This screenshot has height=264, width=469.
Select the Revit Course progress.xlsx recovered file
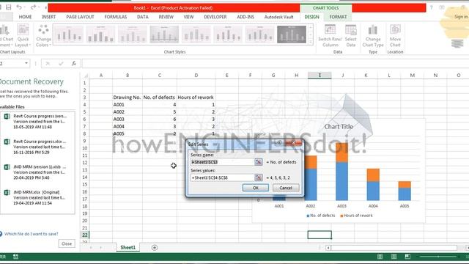tap(37, 147)
